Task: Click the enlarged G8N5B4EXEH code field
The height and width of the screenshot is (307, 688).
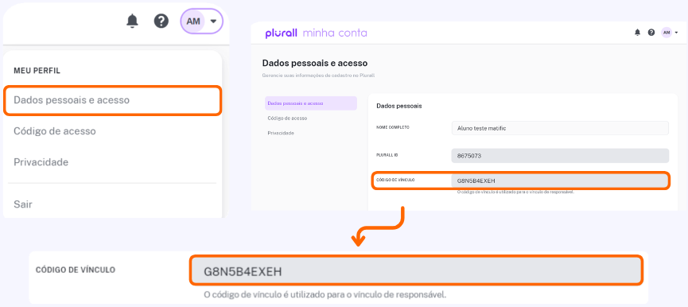Action: point(417,270)
